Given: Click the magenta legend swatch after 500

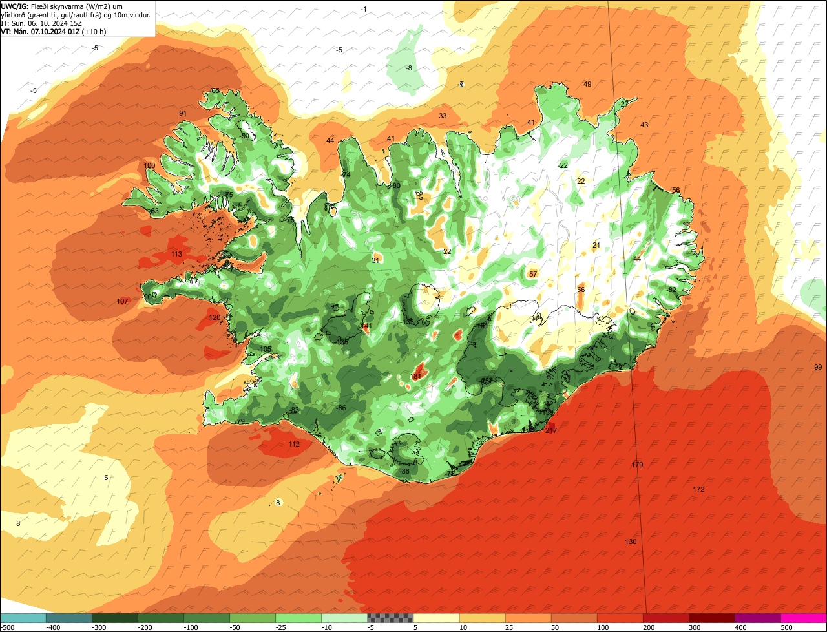Looking at the screenshot, I should (x=804, y=618).
